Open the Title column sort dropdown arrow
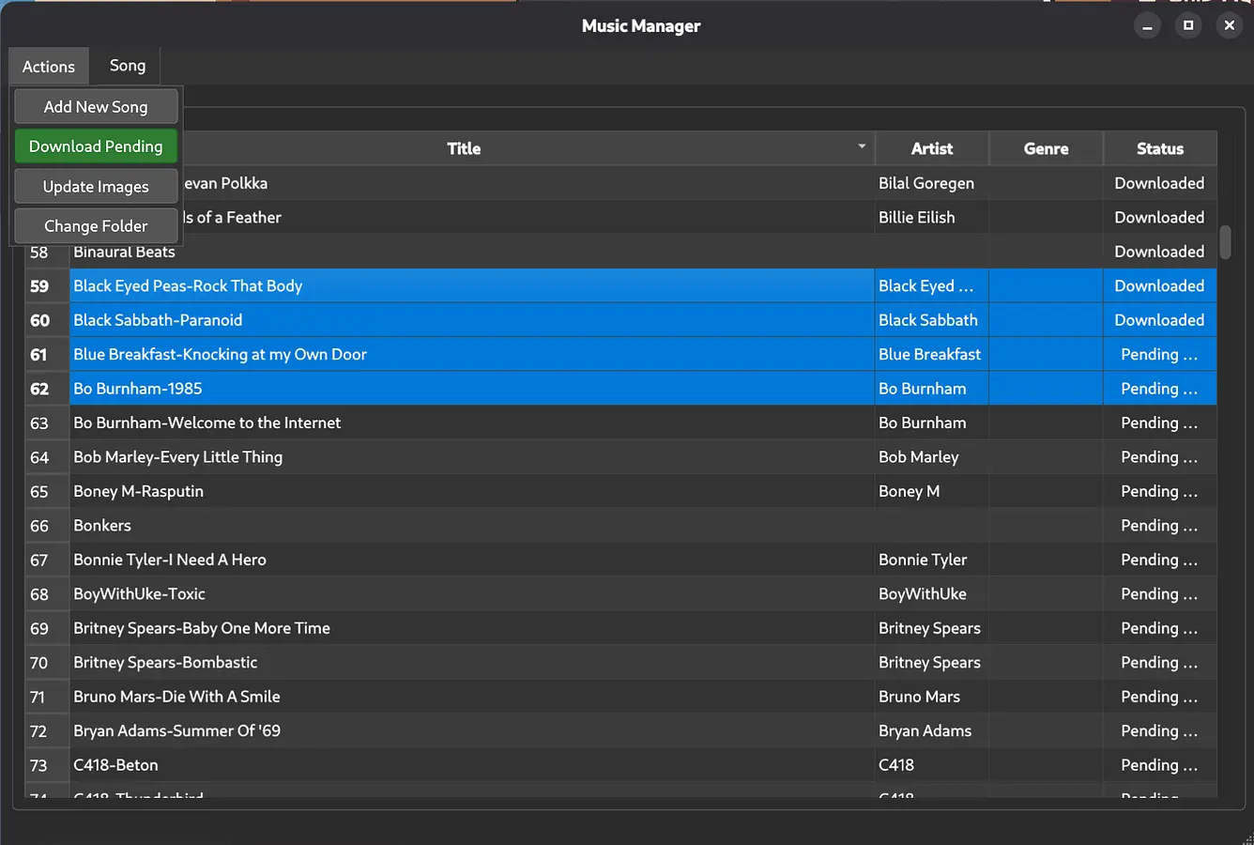This screenshot has width=1254, height=845. [861, 146]
